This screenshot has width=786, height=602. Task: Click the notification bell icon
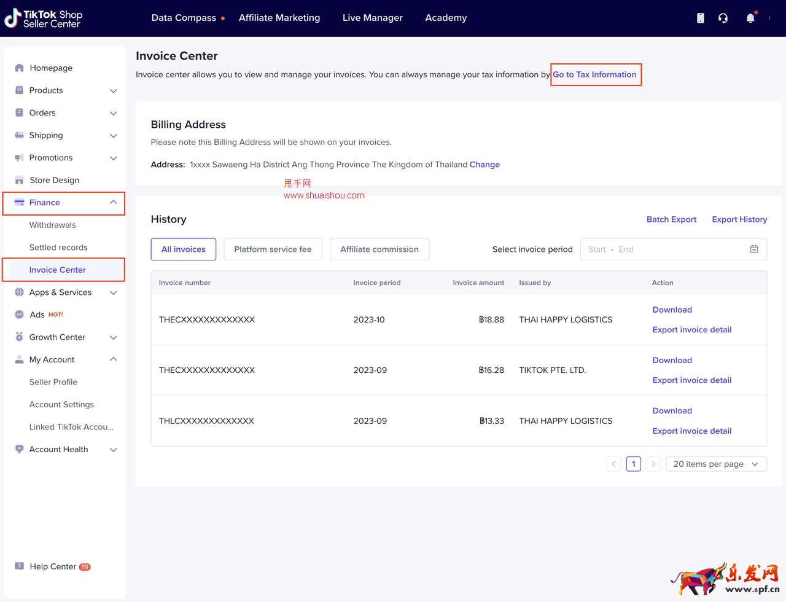click(x=750, y=18)
